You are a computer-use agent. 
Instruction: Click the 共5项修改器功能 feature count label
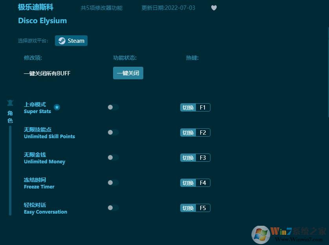(x=101, y=8)
